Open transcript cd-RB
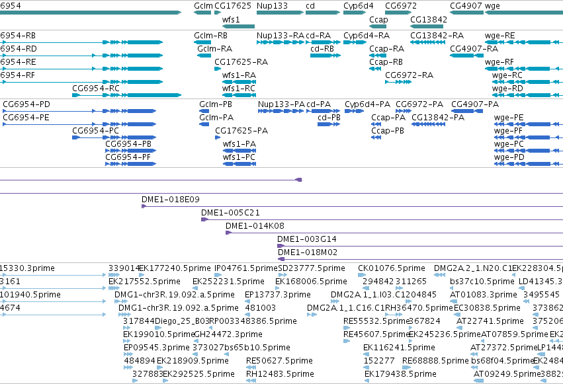 322,48
